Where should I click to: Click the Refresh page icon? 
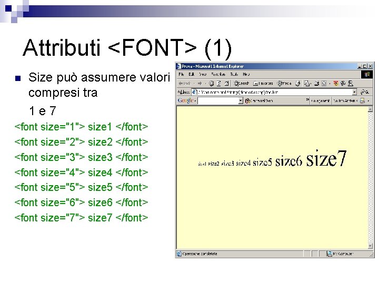(219, 83)
